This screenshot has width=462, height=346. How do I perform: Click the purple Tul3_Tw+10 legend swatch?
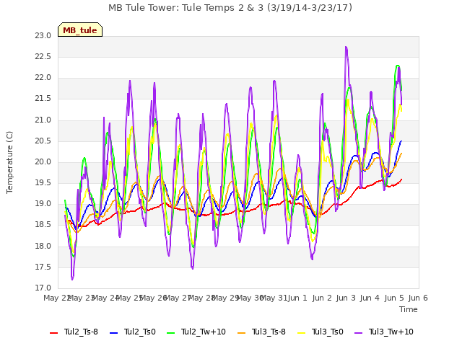[358, 333]
